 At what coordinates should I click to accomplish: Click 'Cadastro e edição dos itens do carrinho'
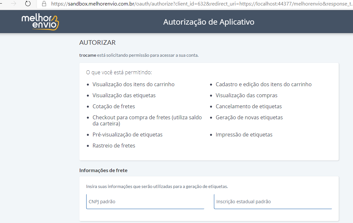(264, 84)
